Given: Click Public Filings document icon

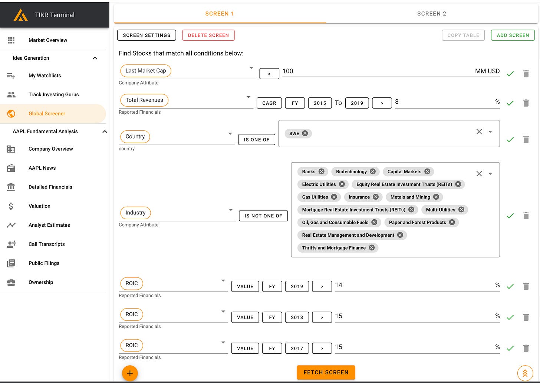Looking at the screenshot, I should coord(11,263).
